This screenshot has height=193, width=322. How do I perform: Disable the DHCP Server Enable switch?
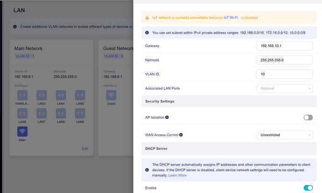tap(308, 188)
